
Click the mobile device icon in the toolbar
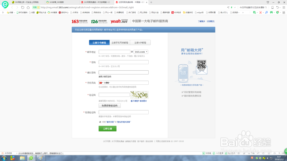click(272, 7)
